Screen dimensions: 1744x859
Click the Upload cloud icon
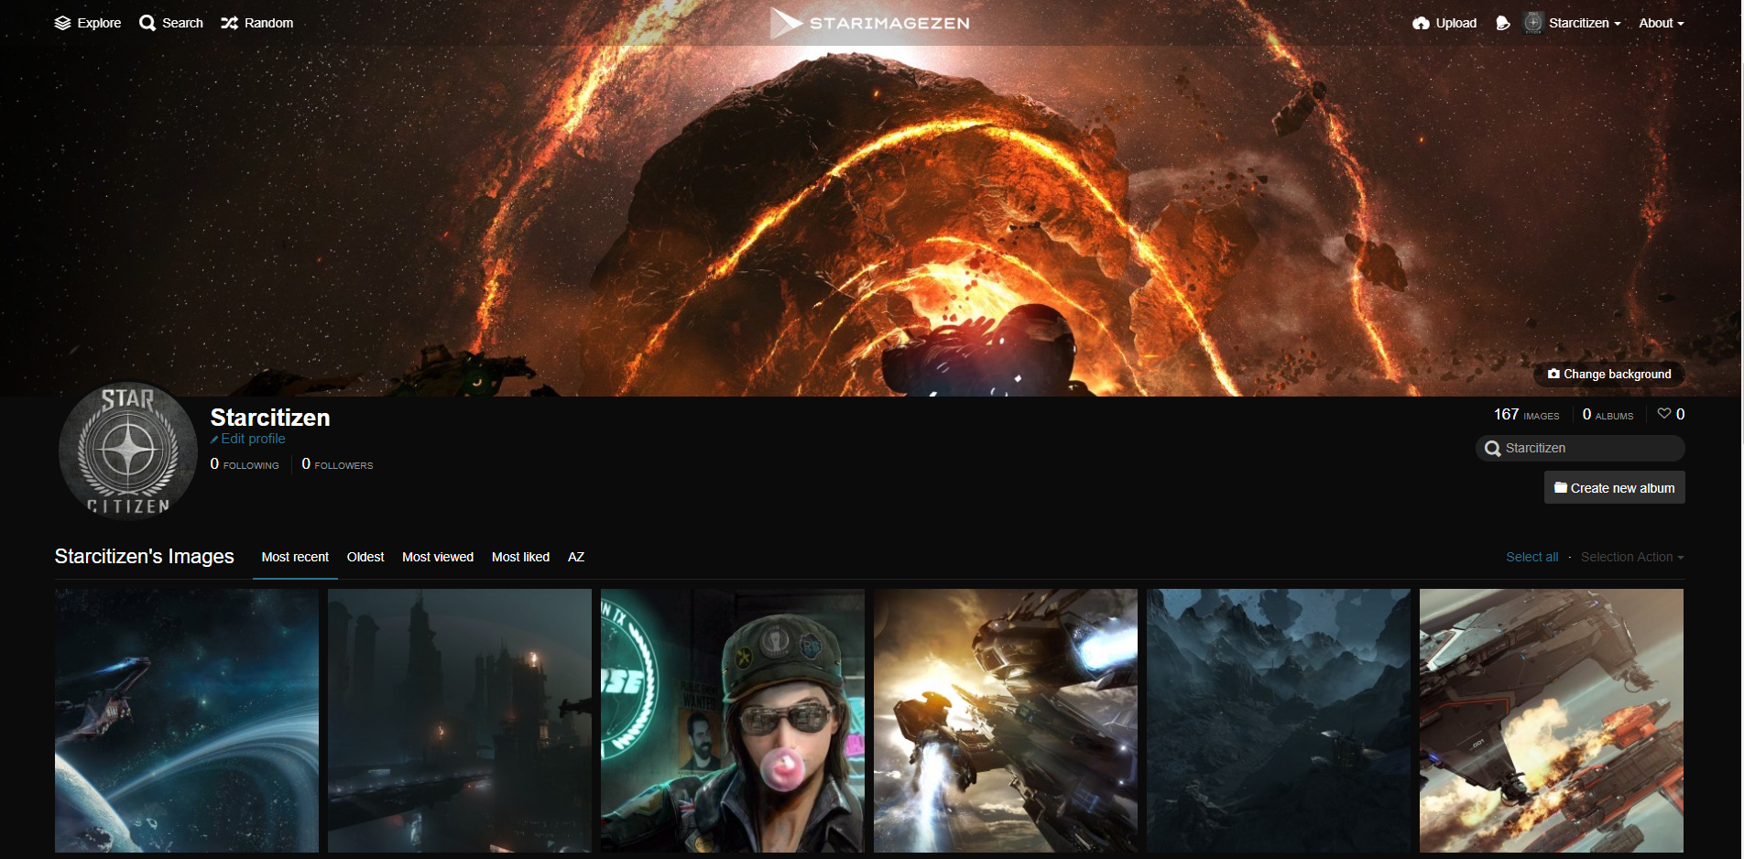(x=1421, y=23)
